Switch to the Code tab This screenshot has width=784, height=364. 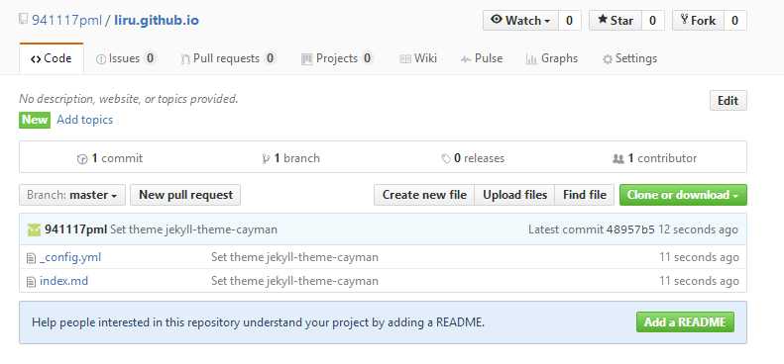point(51,58)
